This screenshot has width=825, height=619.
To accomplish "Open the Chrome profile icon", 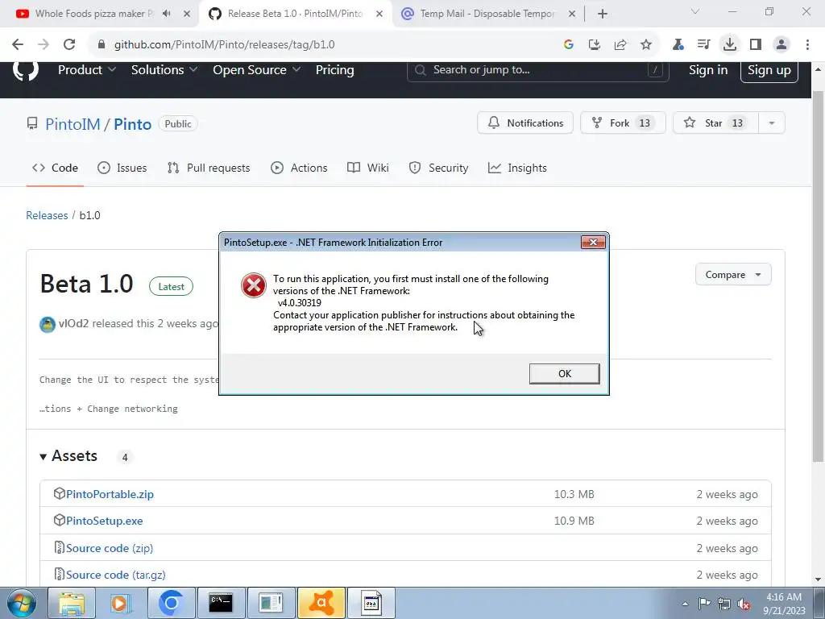I will [x=781, y=45].
